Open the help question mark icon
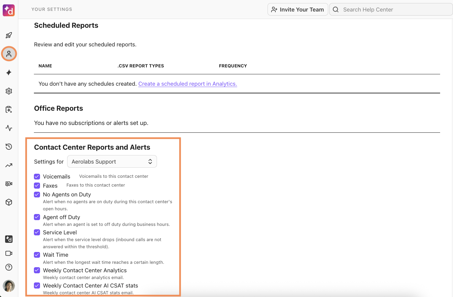Viewport: 453px width, 297px height. click(8, 267)
